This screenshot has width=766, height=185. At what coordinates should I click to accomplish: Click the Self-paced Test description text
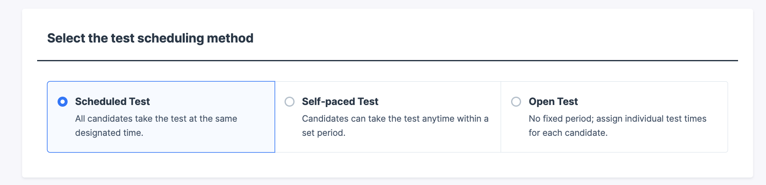(395, 125)
